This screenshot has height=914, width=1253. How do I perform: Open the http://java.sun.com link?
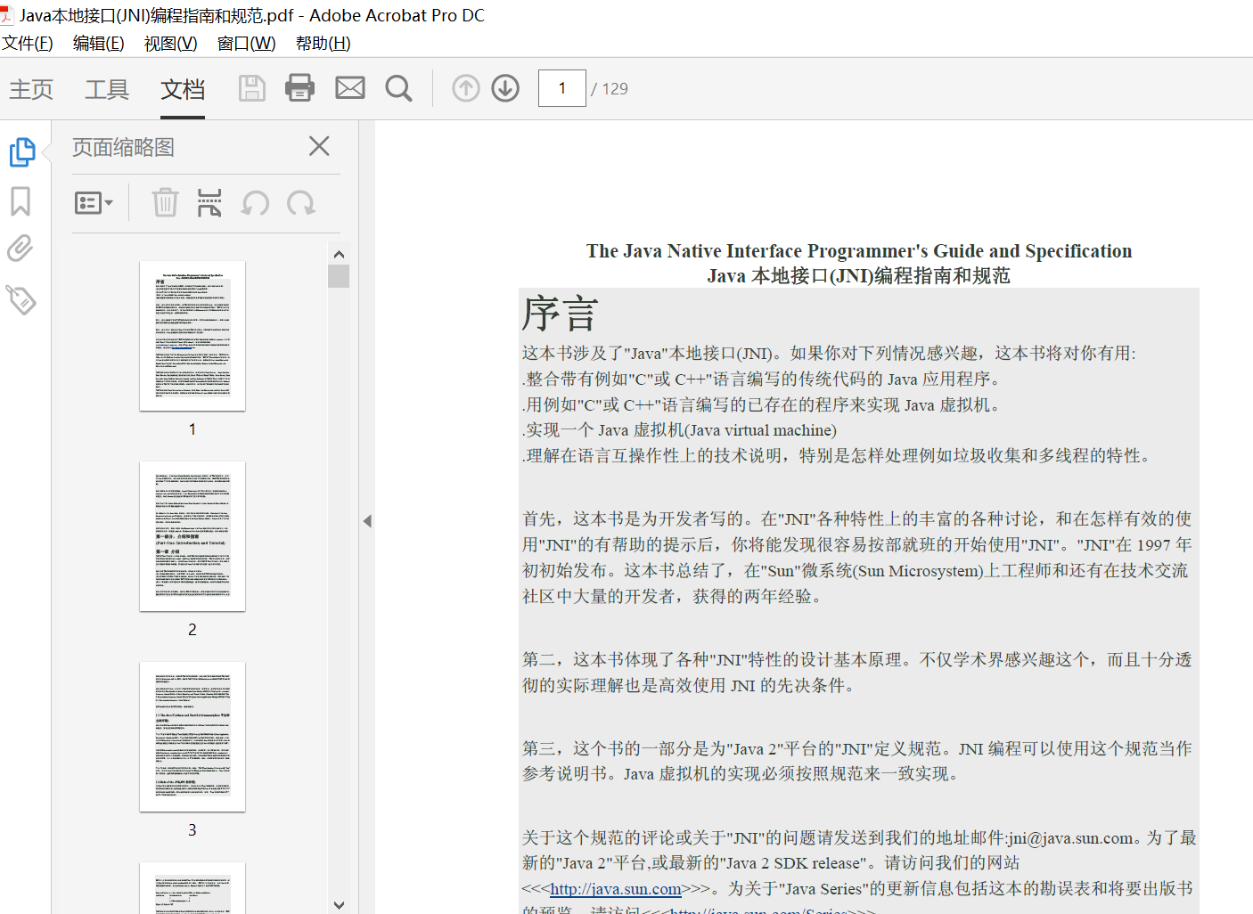pos(616,889)
